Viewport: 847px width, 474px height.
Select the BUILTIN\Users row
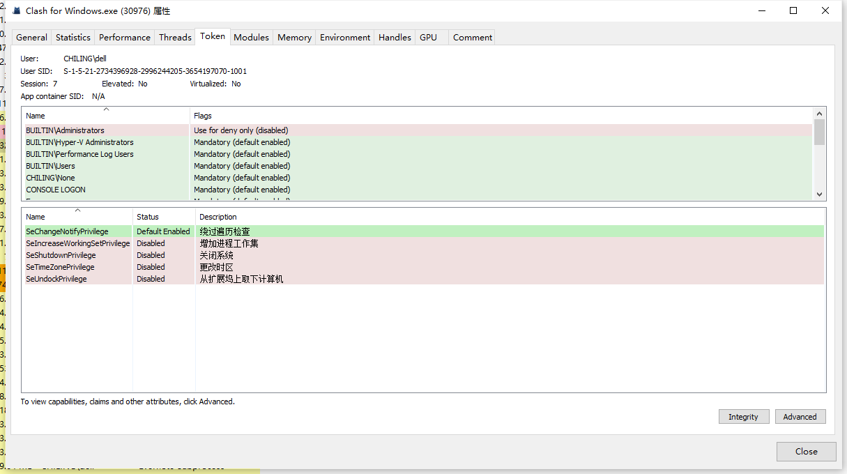pyautogui.click(x=418, y=166)
